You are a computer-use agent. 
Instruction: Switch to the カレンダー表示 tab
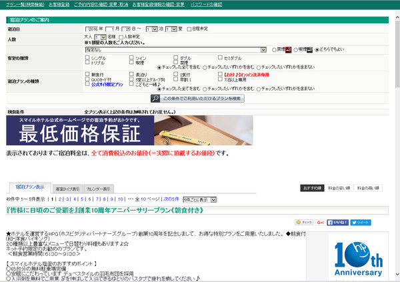click(99, 189)
